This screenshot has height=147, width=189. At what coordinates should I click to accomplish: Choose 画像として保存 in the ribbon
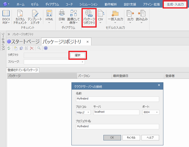pyautogui.click(x=73, y=17)
